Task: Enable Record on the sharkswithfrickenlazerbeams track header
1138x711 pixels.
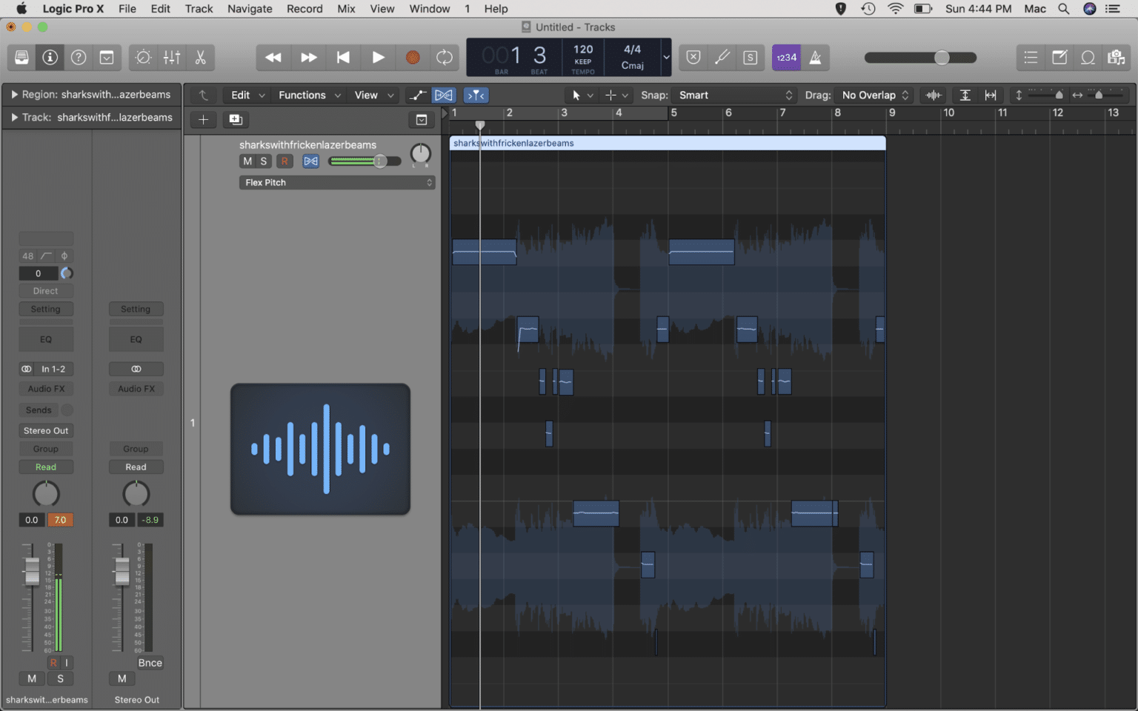Action: click(284, 161)
